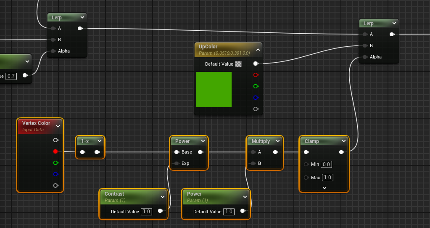Click the alpha output pin on UpColor node
Image resolution: width=430 pixels, height=228 pixels.
256,109
